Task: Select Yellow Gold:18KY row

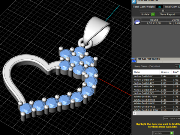Action: click(x=156, y=87)
